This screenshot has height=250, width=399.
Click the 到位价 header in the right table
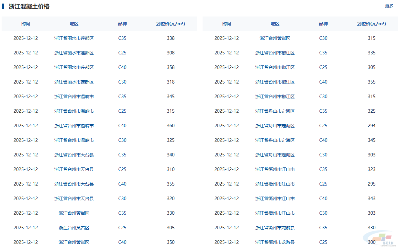coord(371,24)
